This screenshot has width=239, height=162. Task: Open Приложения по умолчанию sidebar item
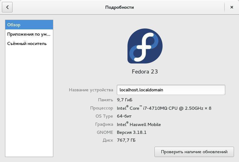pos(29,34)
